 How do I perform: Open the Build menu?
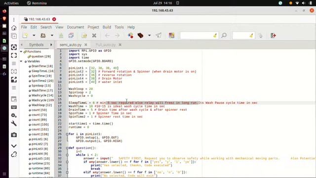(x=107, y=27)
